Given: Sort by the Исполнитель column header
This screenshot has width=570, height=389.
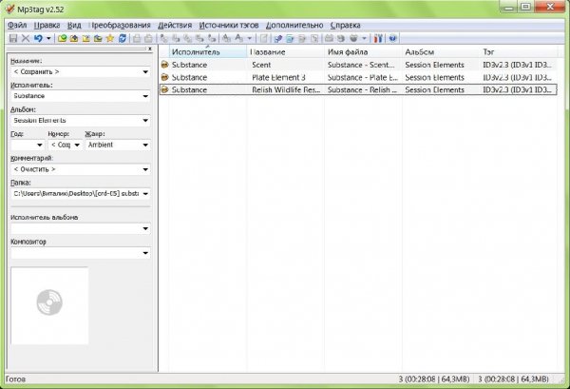Looking at the screenshot, I should 207,51.
